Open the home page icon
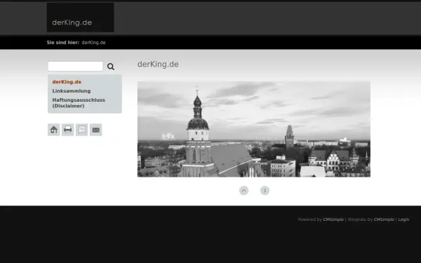The height and width of the screenshot is (263, 421). coord(54,130)
